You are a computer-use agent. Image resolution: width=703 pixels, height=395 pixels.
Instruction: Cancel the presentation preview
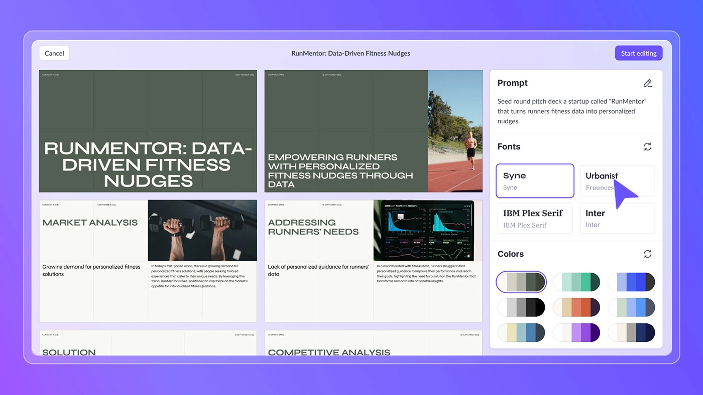click(x=54, y=53)
